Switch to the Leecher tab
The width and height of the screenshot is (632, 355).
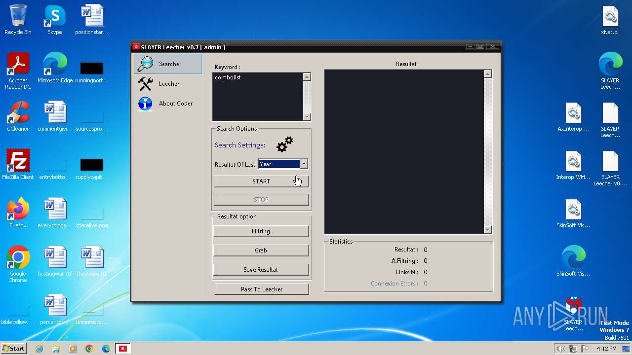point(168,84)
